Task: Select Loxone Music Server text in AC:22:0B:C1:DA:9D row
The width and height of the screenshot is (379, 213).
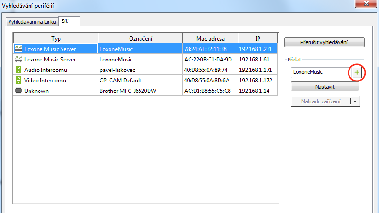Action: [x=50, y=60]
